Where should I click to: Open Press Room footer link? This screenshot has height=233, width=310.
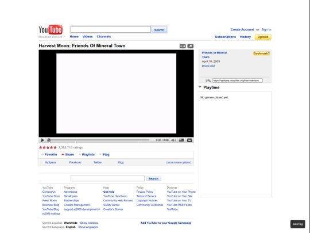(49, 201)
